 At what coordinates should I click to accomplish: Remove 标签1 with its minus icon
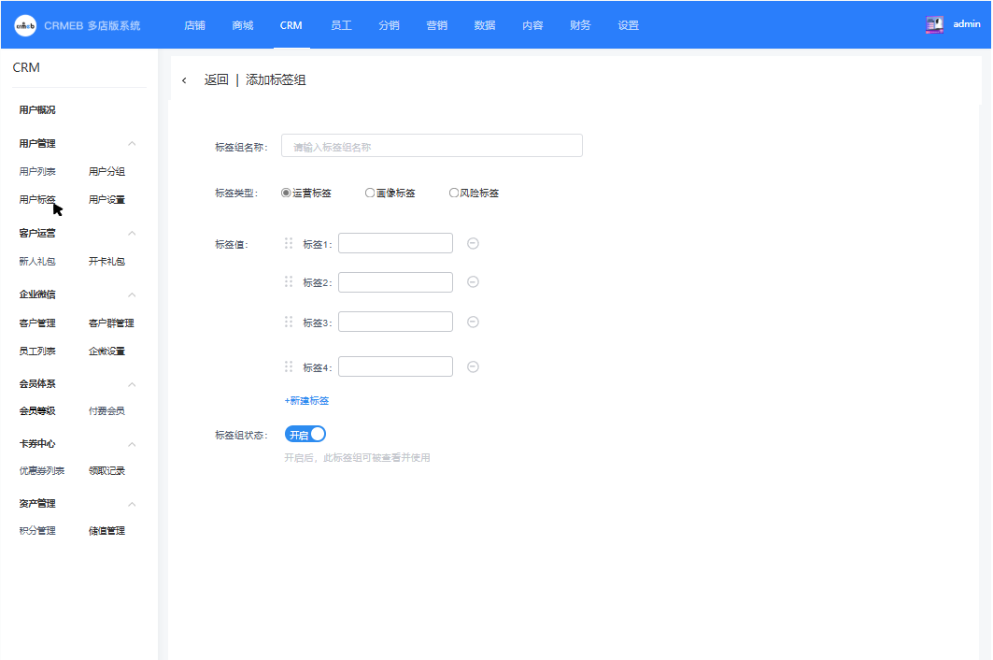click(x=473, y=243)
